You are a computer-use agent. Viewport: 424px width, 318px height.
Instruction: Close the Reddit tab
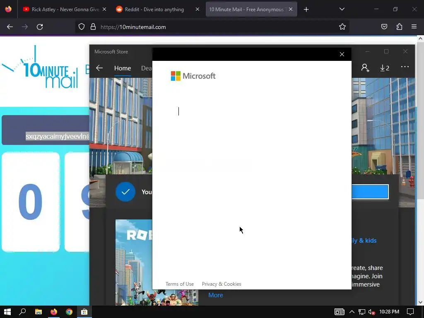coord(198,10)
